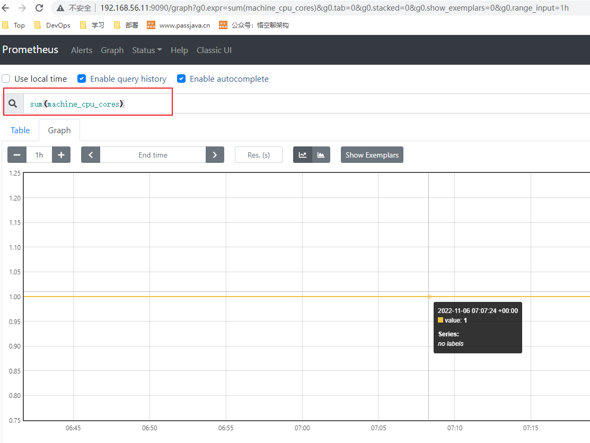This screenshot has height=443, width=590.
Task: Switch to the unstacked line chart icon
Action: (x=303, y=155)
